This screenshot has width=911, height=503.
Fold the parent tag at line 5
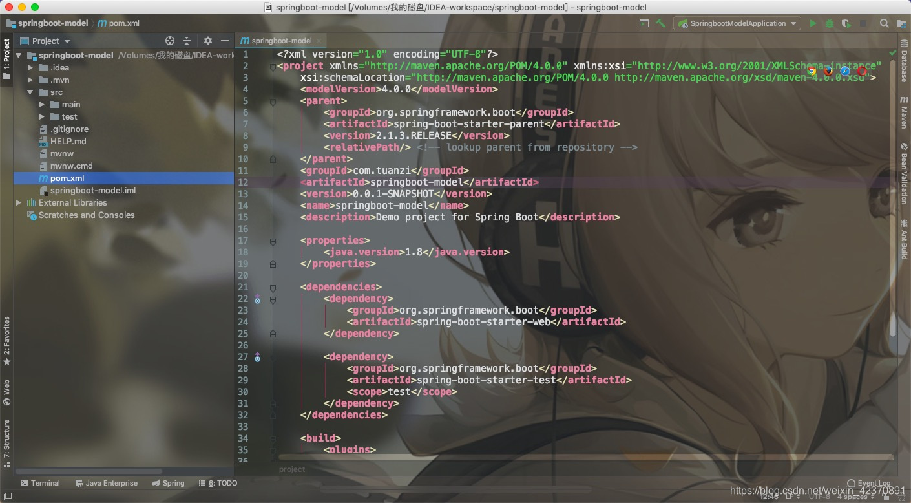(x=273, y=101)
